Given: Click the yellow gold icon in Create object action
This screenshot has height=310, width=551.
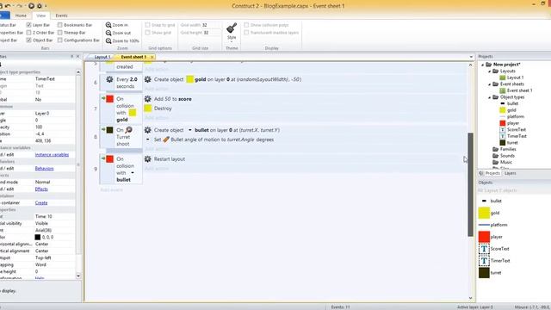Looking at the screenshot, I should coord(189,79).
